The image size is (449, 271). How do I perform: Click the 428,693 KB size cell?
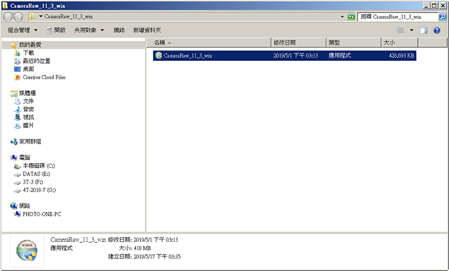(401, 56)
